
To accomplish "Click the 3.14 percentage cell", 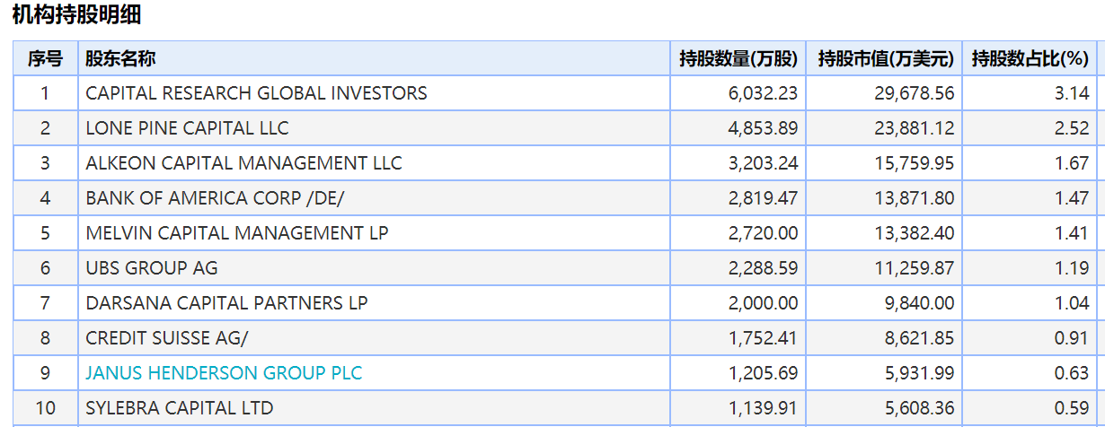I will (1030, 93).
